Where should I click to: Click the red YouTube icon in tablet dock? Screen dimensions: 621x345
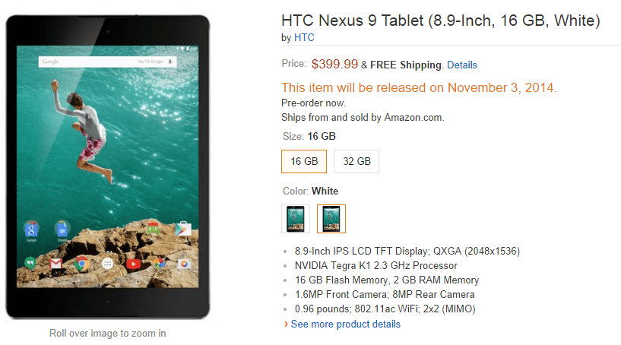134,264
